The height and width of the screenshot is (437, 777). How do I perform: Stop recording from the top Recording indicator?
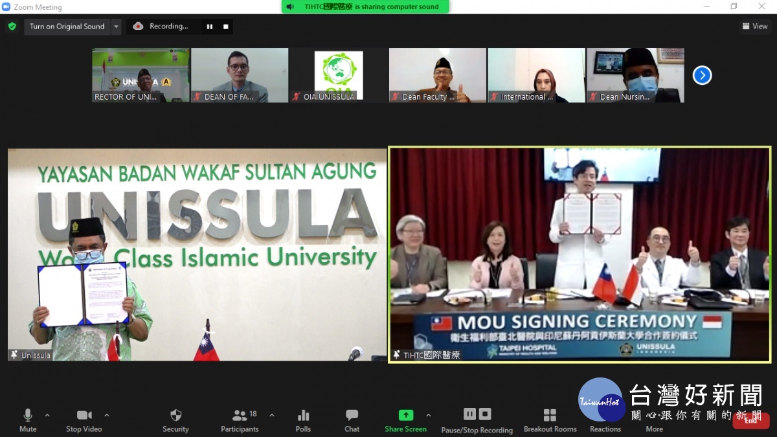coord(225,27)
